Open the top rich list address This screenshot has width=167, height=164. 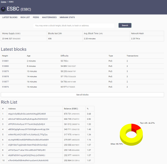click(27, 114)
